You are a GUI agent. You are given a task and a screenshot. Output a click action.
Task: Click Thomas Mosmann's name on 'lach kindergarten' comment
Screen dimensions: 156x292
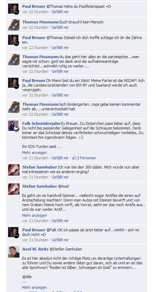pyautogui.click(x=40, y=104)
